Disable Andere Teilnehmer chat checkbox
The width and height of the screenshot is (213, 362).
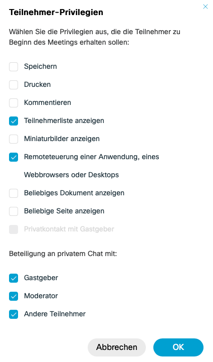[x=14, y=314]
